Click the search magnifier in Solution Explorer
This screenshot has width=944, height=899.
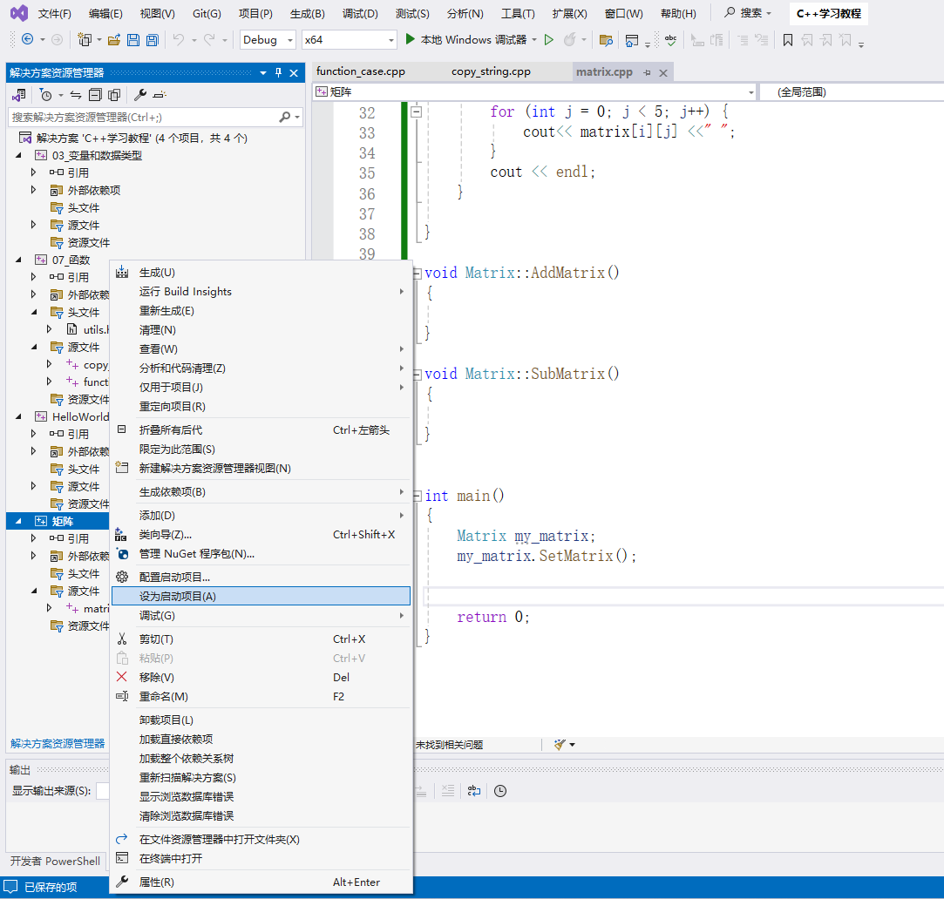click(x=285, y=117)
